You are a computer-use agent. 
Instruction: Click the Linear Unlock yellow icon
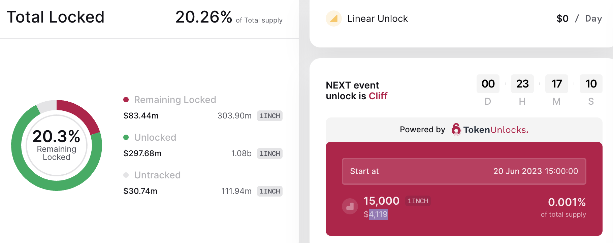click(334, 19)
